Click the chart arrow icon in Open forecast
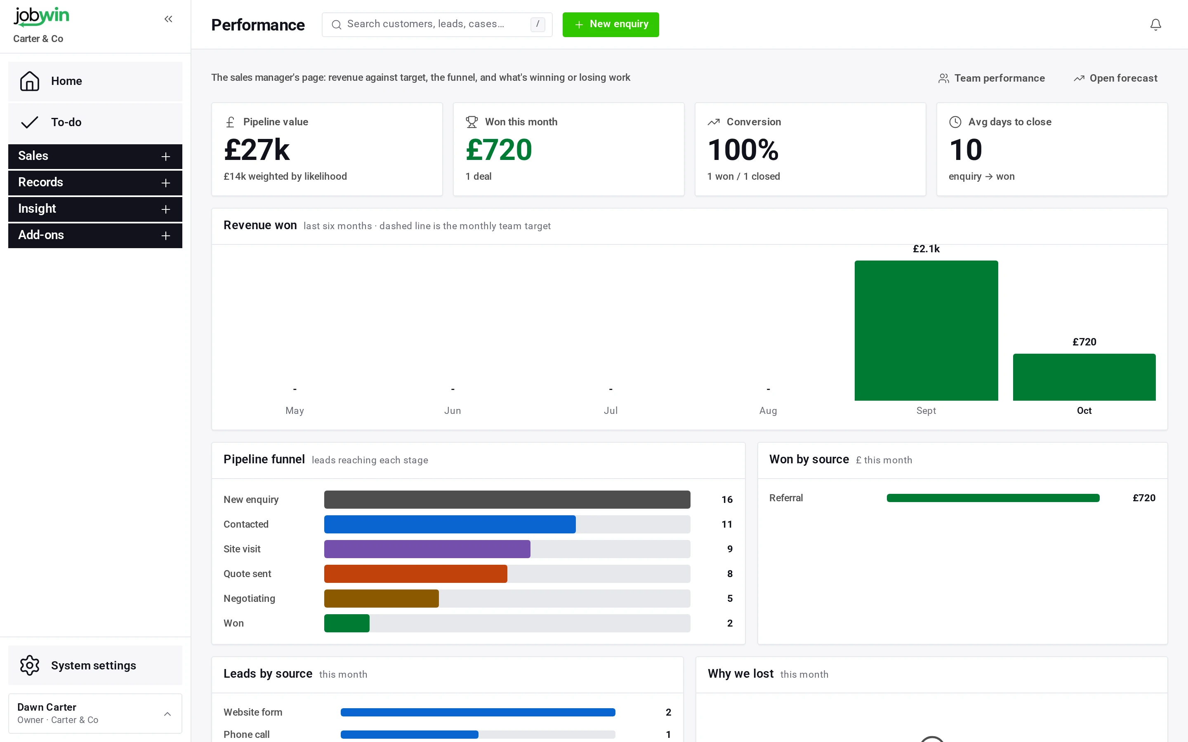The width and height of the screenshot is (1188, 742). pos(1079,78)
